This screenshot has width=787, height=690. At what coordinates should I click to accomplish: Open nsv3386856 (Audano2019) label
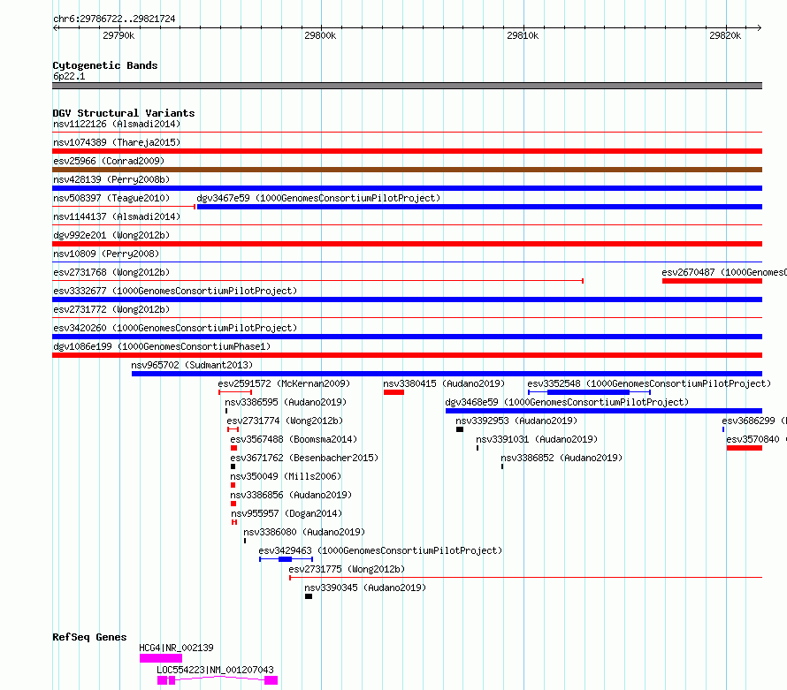[291, 495]
